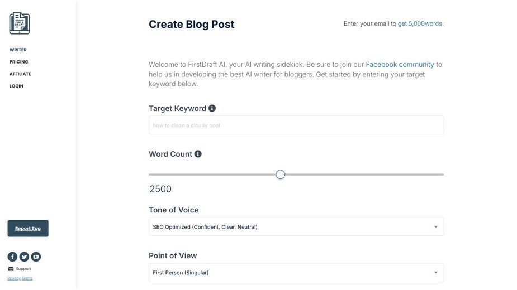Open the Tone of Voice dropdown
The width and height of the screenshot is (517, 290).
[x=296, y=227]
